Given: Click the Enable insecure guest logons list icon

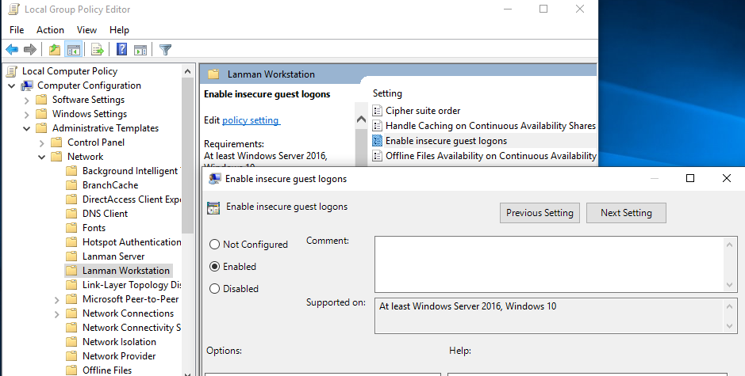Looking at the screenshot, I should pos(377,141).
